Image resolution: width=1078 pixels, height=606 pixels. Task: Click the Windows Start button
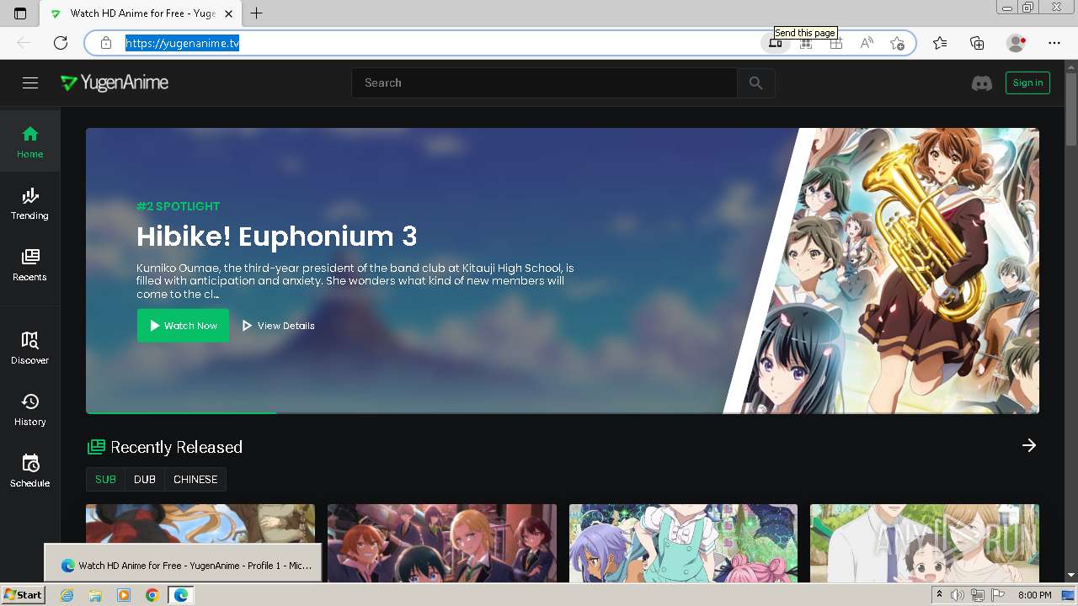click(24, 595)
